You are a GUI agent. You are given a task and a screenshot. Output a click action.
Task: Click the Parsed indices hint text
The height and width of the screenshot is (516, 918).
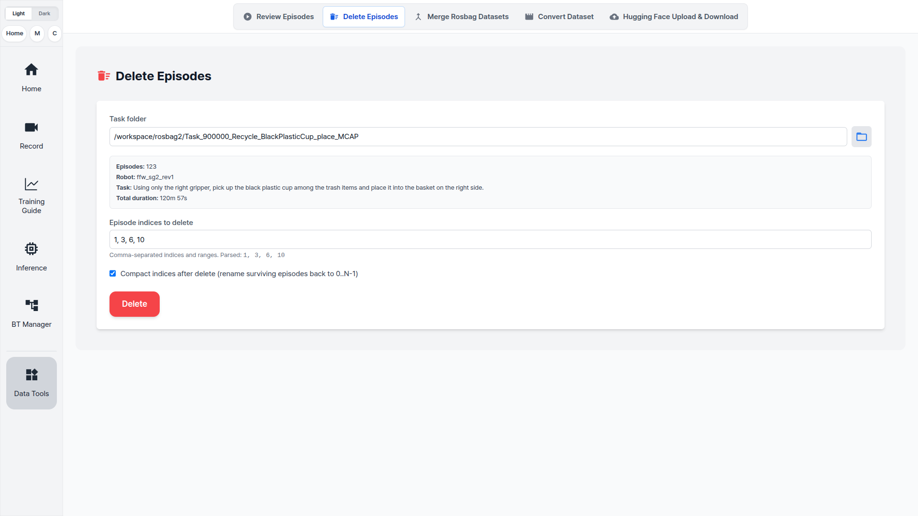coord(197,255)
